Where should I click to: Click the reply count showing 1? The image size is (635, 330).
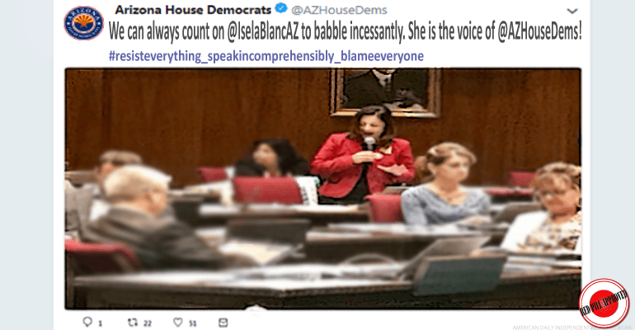pyautogui.click(x=100, y=323)
